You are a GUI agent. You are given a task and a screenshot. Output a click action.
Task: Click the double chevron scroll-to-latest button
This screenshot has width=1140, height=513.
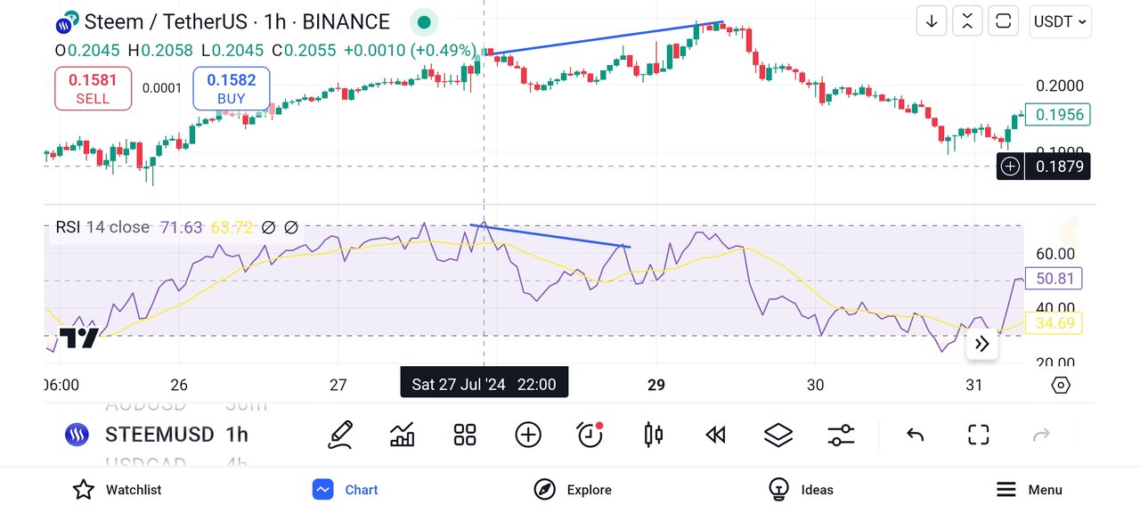pyautogui.click(x=982, y=344)
